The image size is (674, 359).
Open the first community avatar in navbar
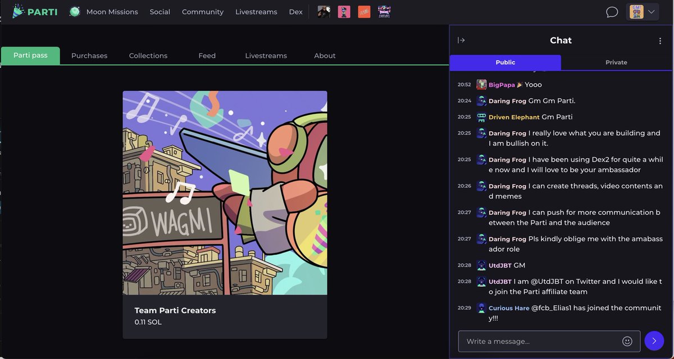[x=324, y=11]
